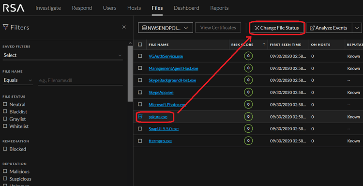Click the Filters funnel icon
363x186 pixels.
point(5,27)
